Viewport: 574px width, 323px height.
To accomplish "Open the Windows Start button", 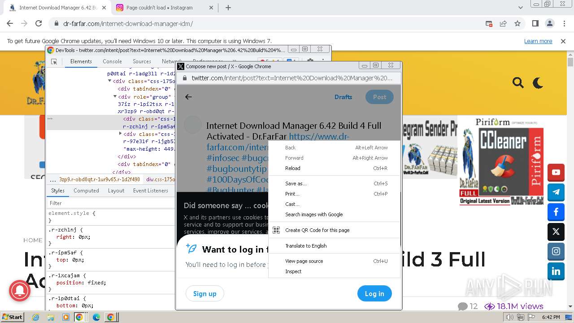I will pyautogui.click(x=12, y=317).
